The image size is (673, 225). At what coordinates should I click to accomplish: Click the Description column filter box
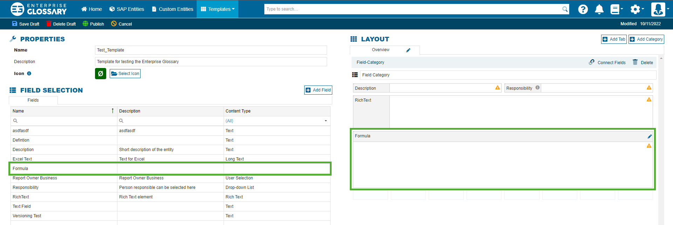170,121
